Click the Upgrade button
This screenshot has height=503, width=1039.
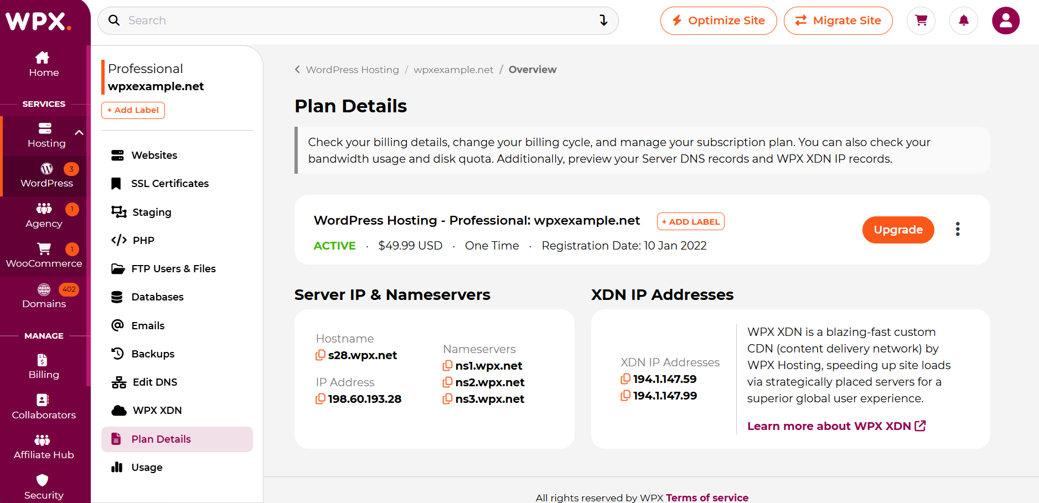[898, 230]
